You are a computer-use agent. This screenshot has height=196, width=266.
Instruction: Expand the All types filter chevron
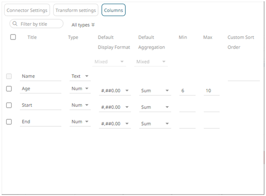(x=93, y=25)
